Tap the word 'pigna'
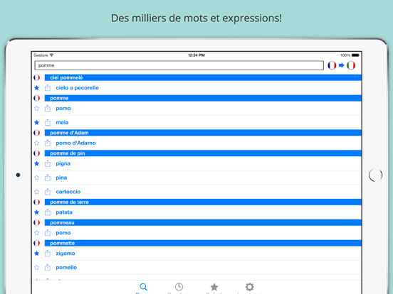This screenshot has width=393, height=294. pyautogui.click(x=63, y=163)
